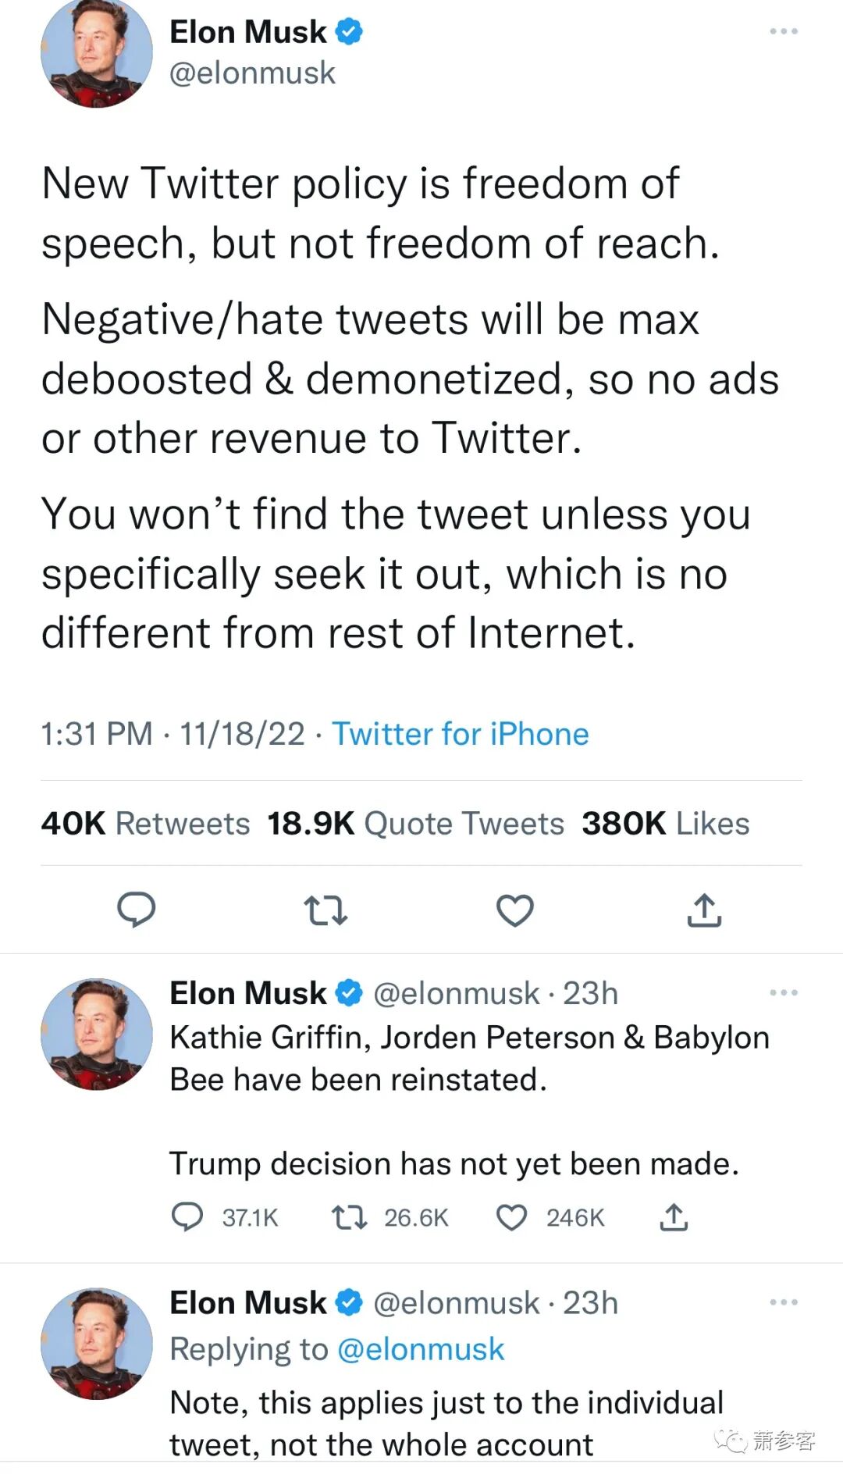The image size is (843, 1478).
Task: Open the 1:31 PM tweet timestamp
Action: coord(97,734)
